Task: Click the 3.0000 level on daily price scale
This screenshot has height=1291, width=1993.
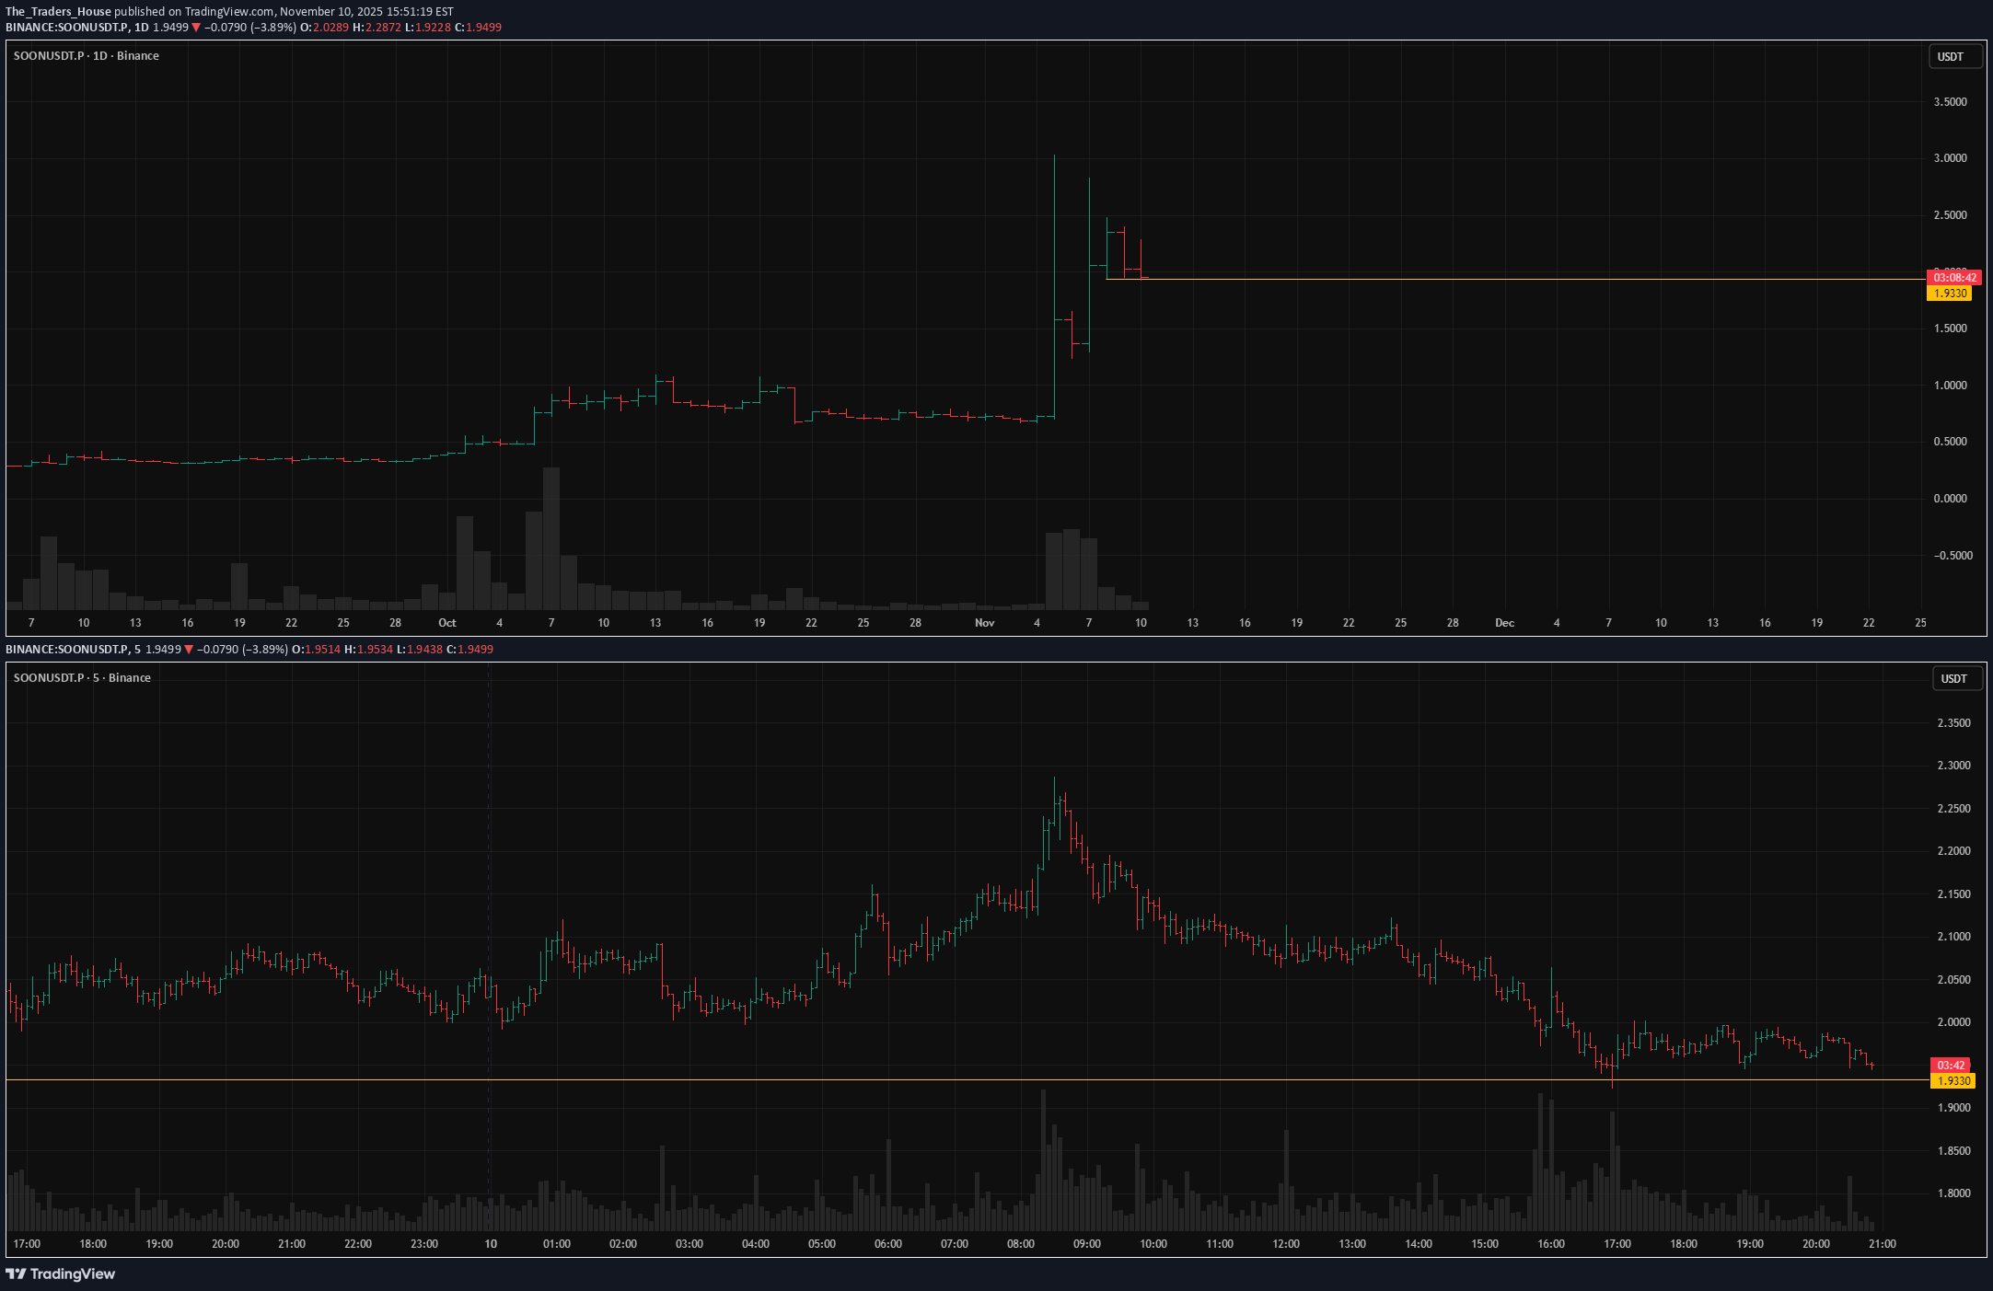Action: [x=1950, y=158]
